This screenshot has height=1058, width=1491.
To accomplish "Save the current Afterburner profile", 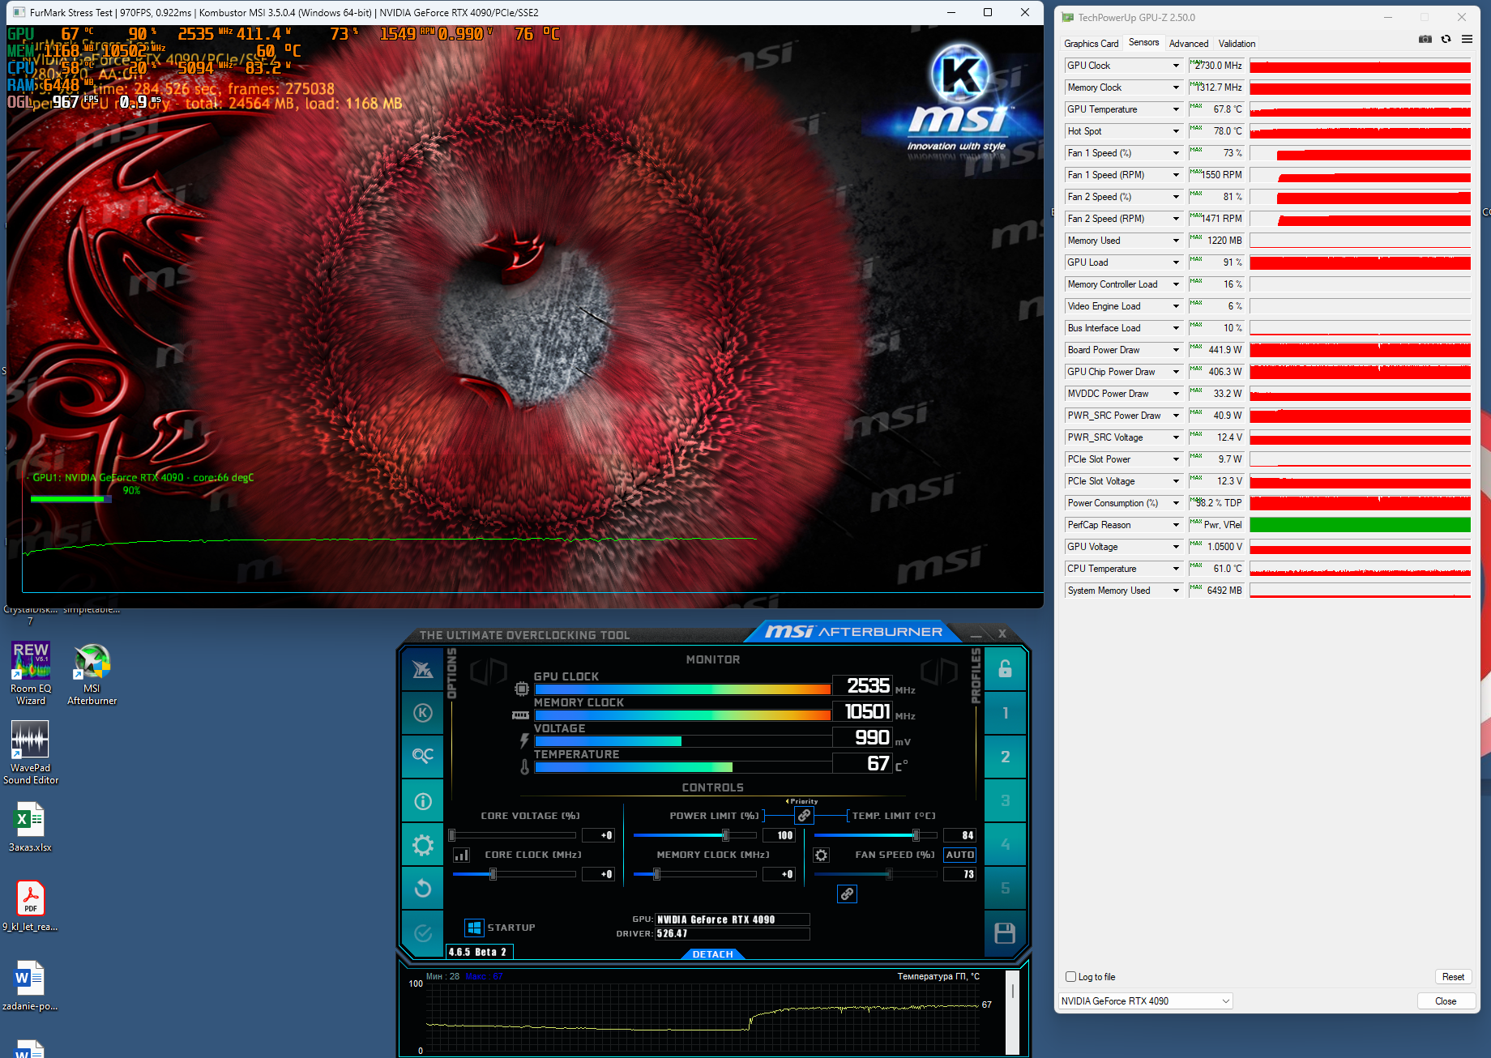I will tap(1005, 933).
